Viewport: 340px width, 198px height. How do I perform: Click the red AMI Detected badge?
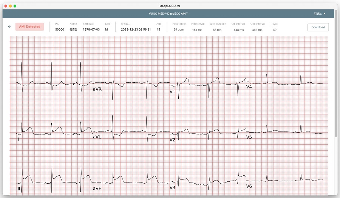30,27
